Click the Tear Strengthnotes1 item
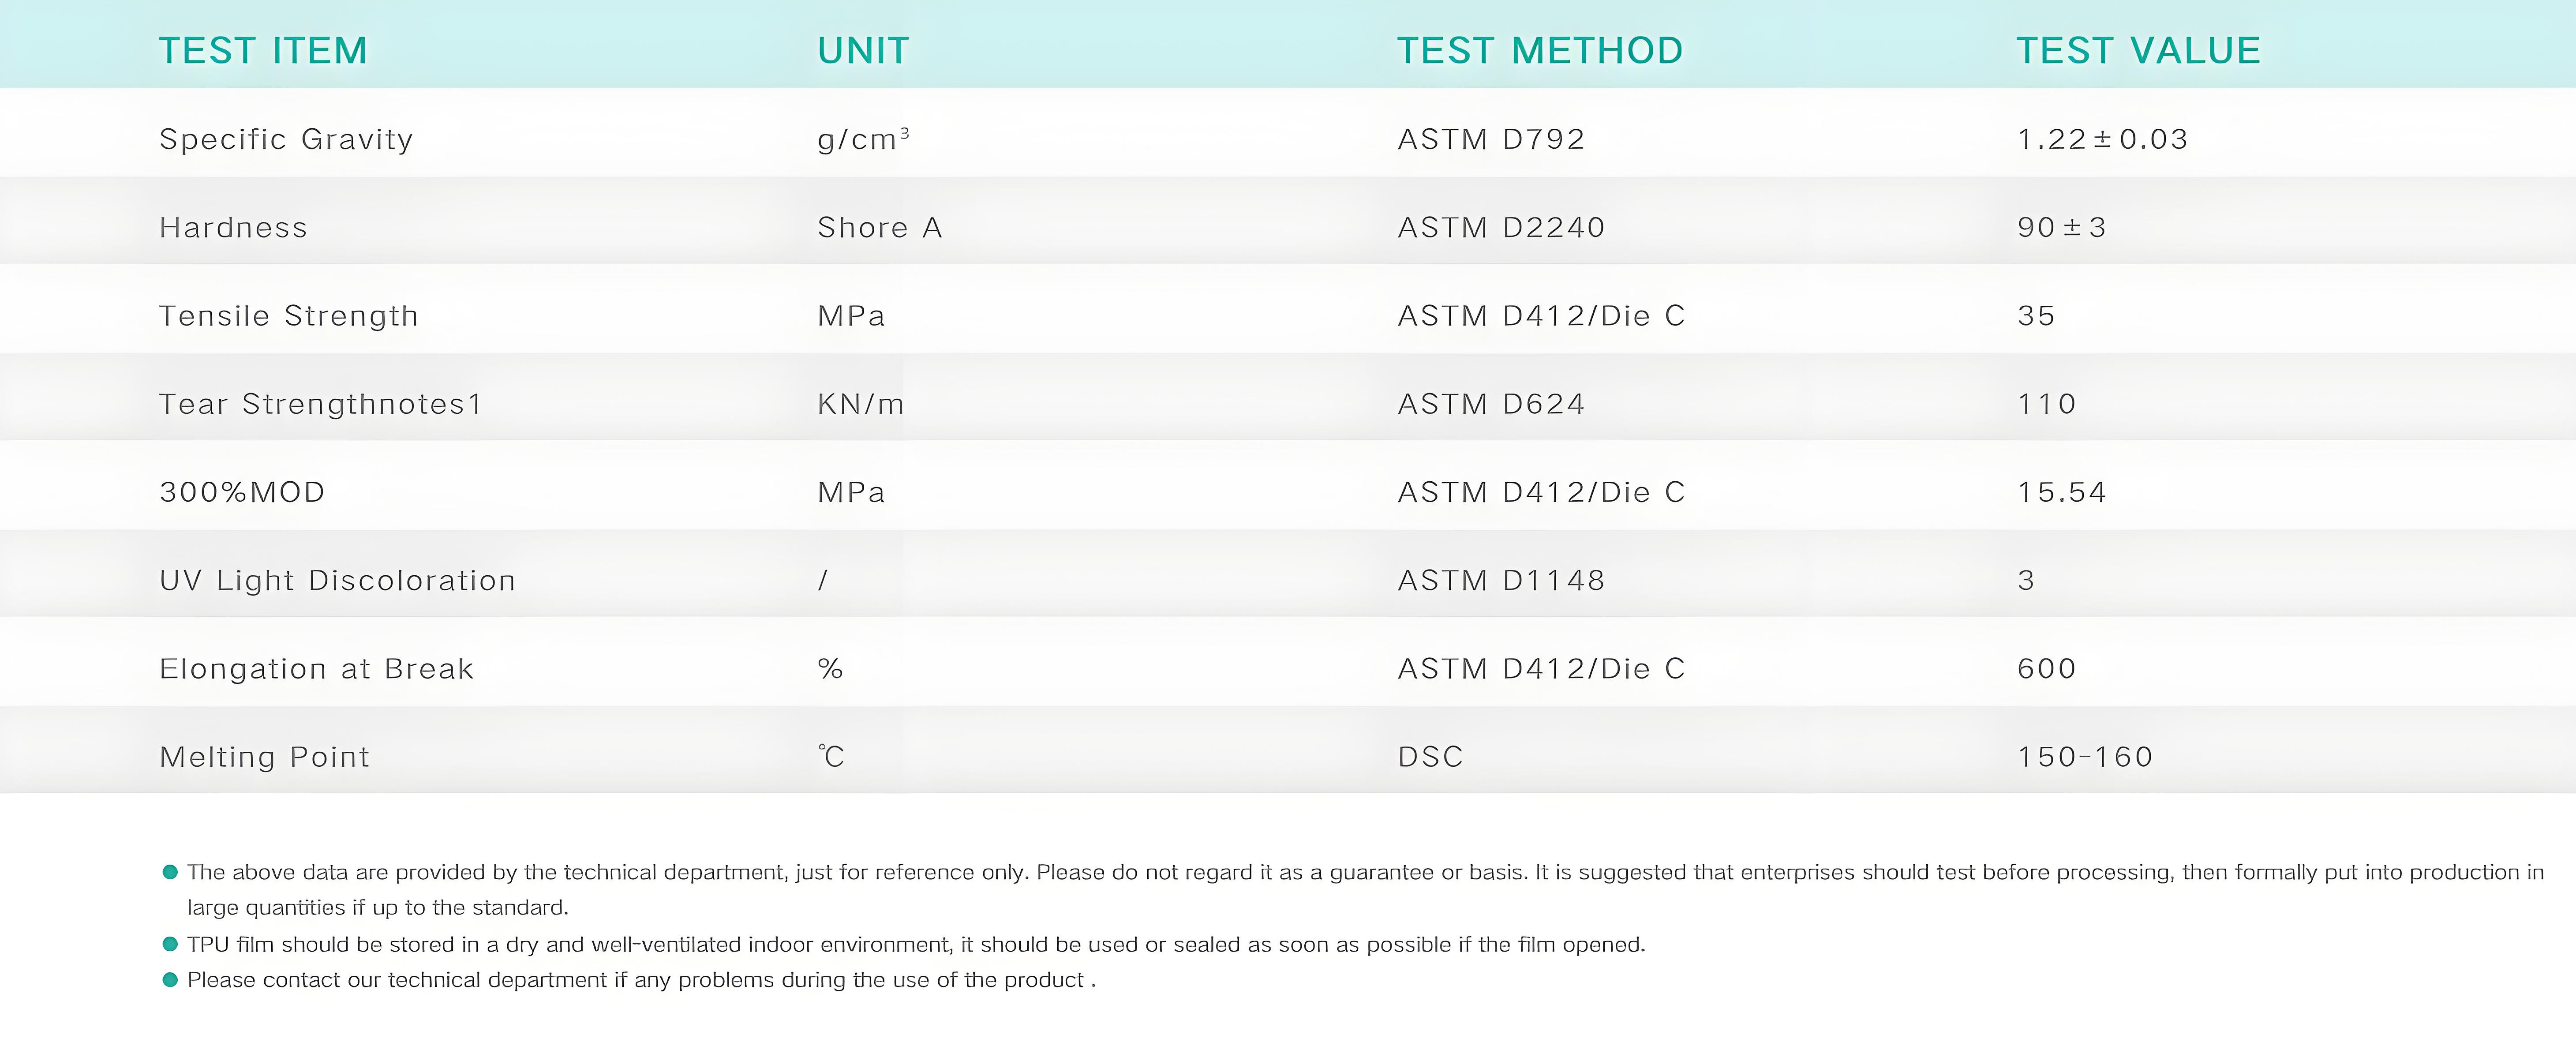This screenshot has width=2576, height=1050. click(x=320, y=404)
